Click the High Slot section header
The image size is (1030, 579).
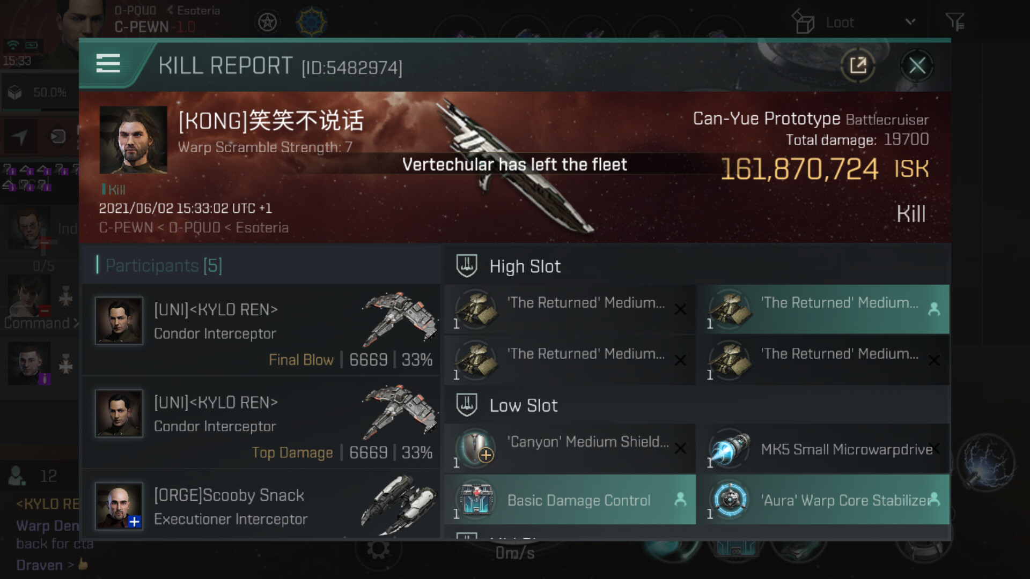coord(525,266)
